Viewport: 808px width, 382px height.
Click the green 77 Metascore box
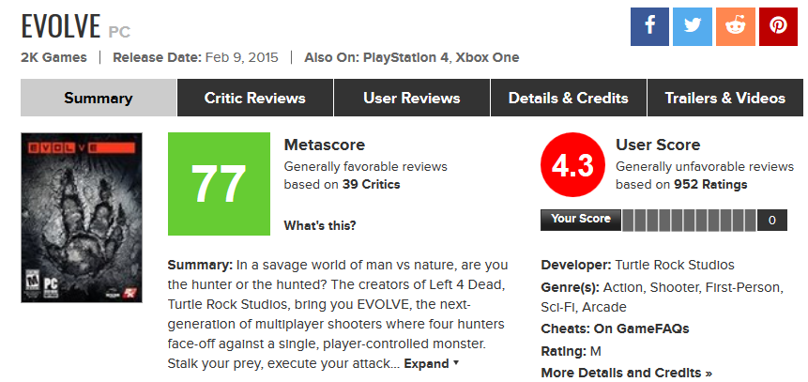[219, 184]
